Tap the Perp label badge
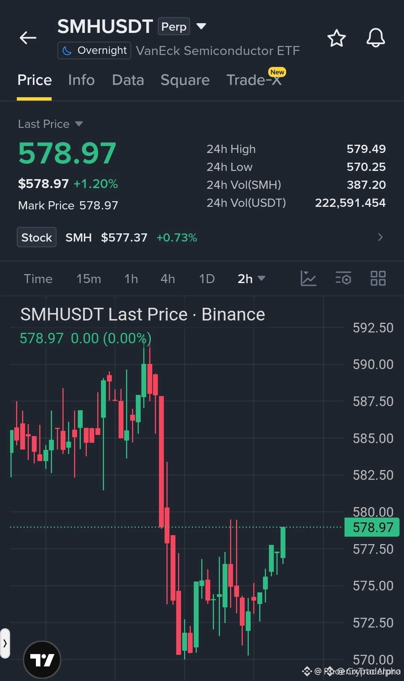Viewport: 404px width, 681px height. [x=174, y=27]
